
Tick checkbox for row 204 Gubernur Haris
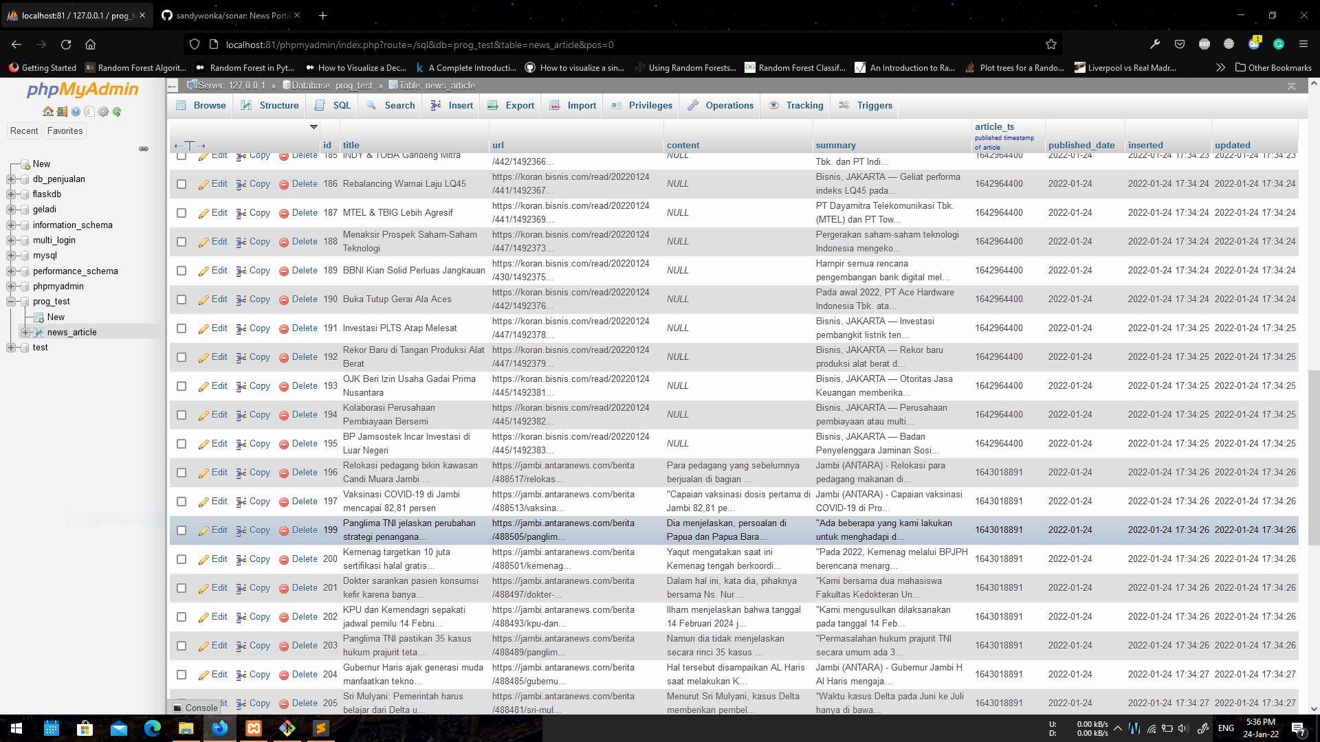pyautogui.click(x=181, y=675)
